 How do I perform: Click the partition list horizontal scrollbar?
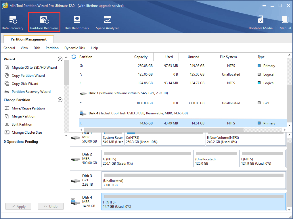pyautogui.click(x=164, y=130)
